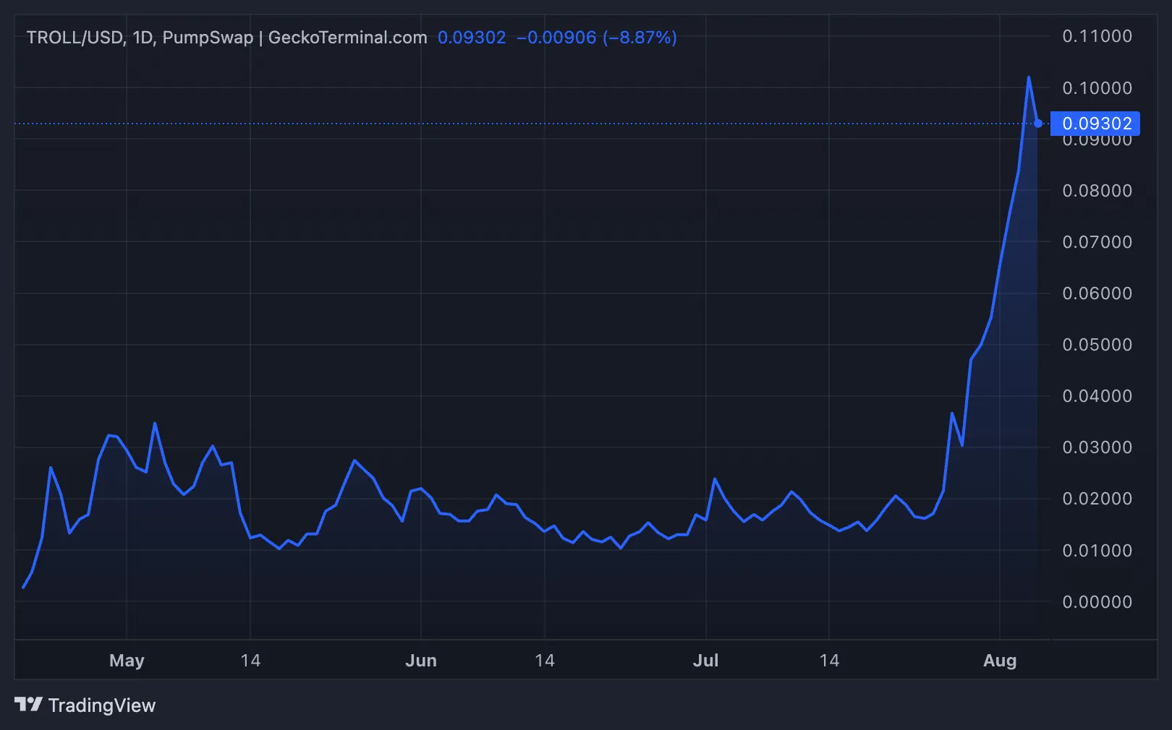
Task: Click the 0.05000 level on the price scale
Action: [x=1096, y=345]
